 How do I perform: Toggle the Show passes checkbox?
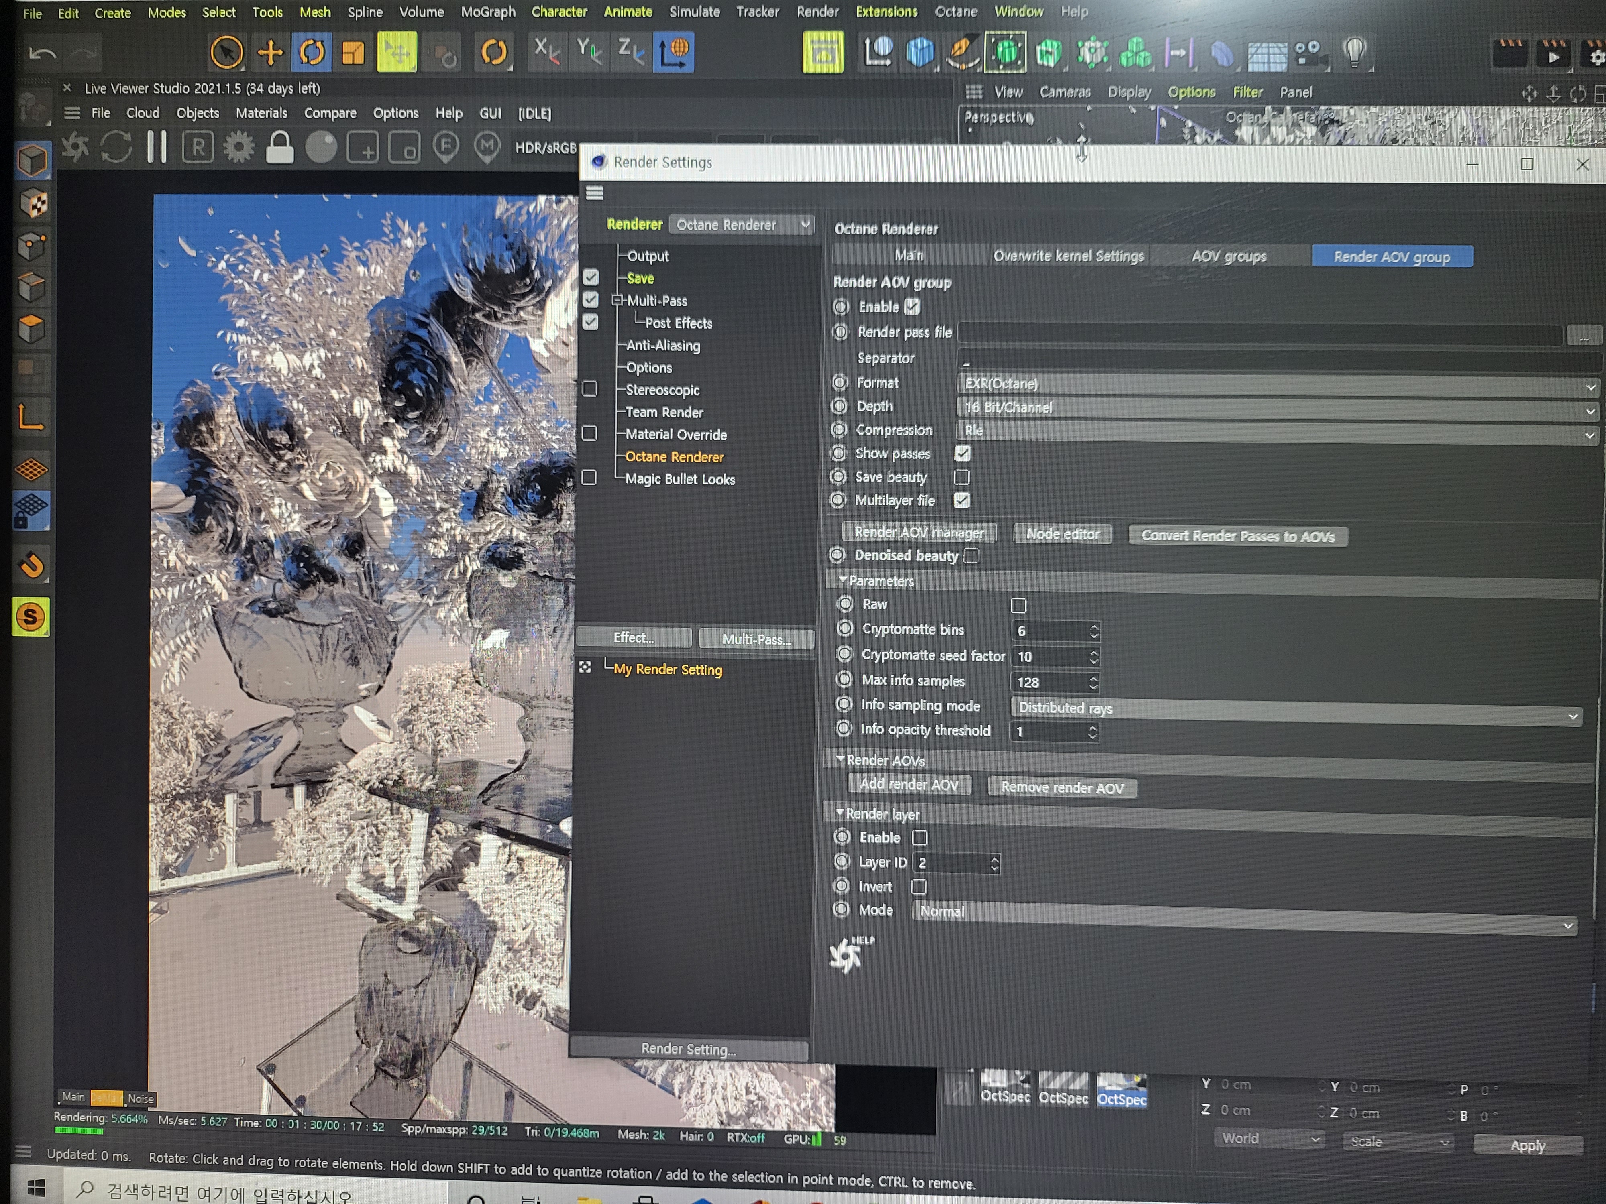coord(963,454)
